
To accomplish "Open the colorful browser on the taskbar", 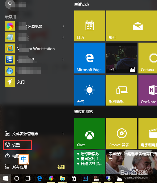I will (x=51, y=178).
